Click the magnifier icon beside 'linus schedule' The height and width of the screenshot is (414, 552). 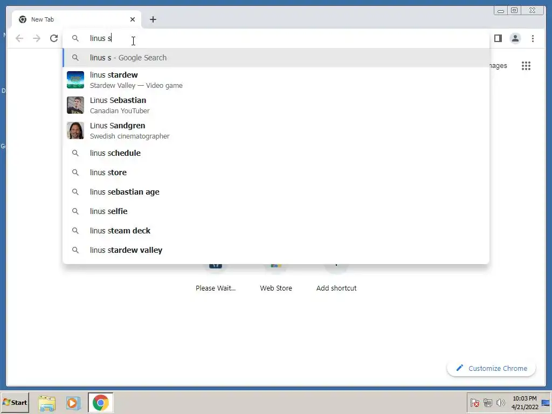(x=75, y=153)
